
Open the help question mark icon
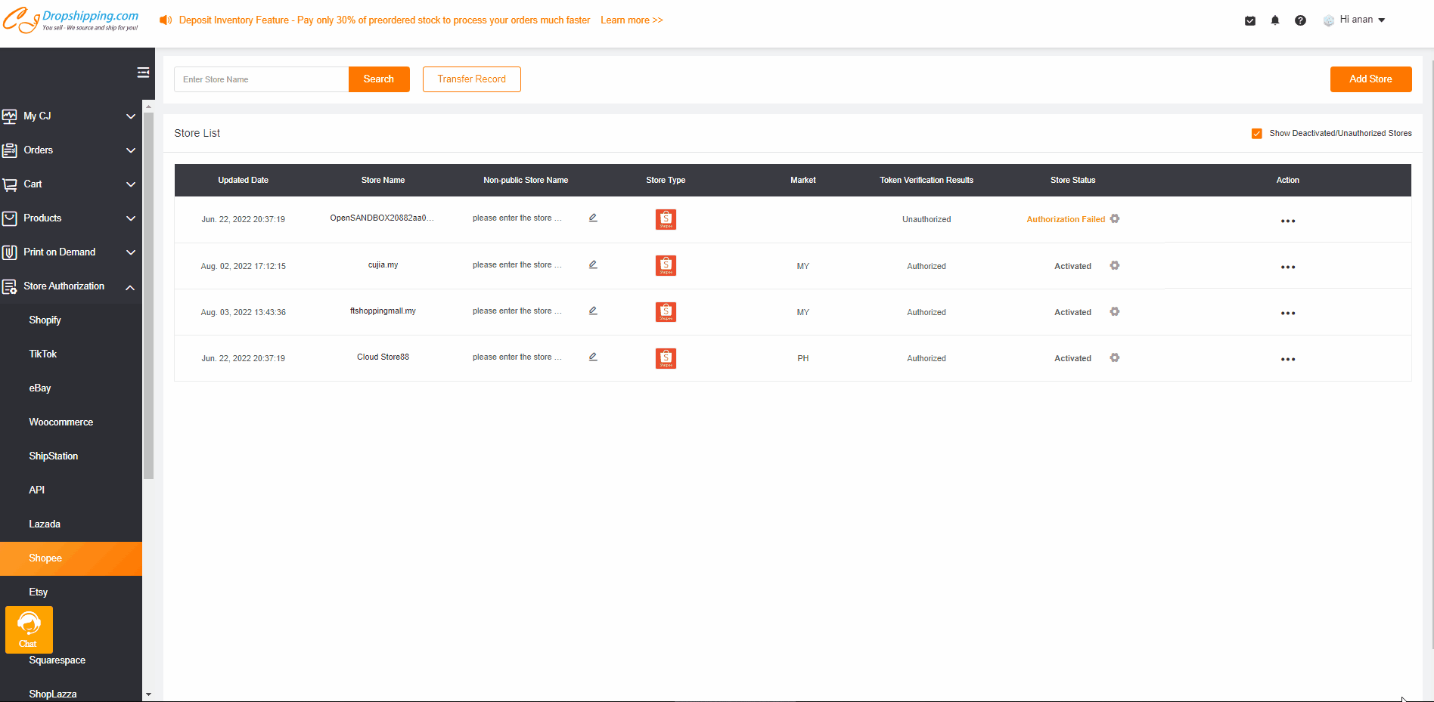click(1300, 20)
